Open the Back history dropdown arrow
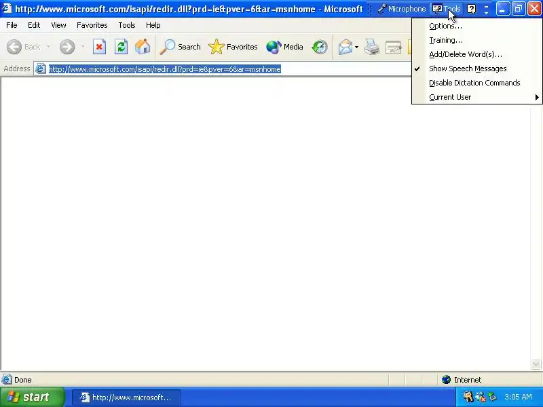The height and width of the screenshot is (407, 543). point(48,47)
